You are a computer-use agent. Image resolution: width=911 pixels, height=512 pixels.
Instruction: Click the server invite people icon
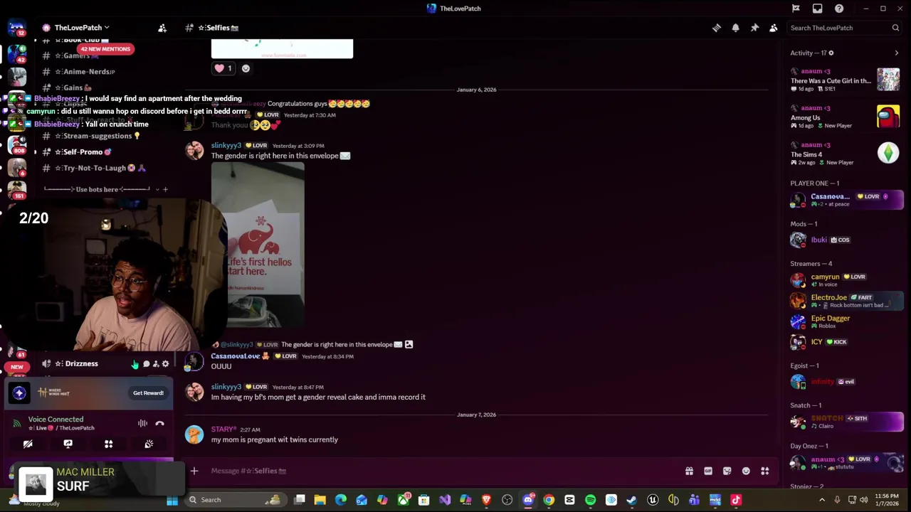coord(162,28)
